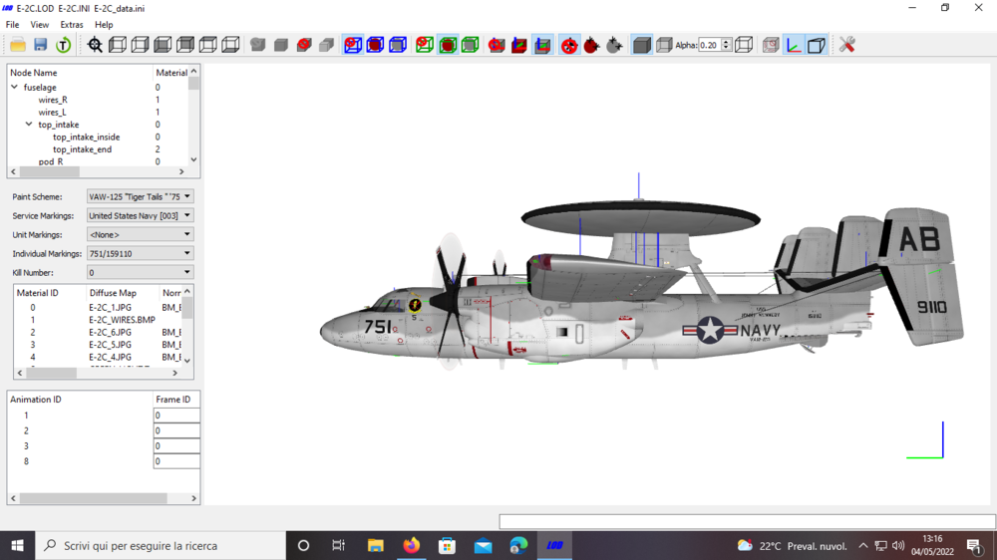Open a file with the folder icon
The height and width of the screenshot is (560, 997).
pyautogui.click(x=18, y=45)
